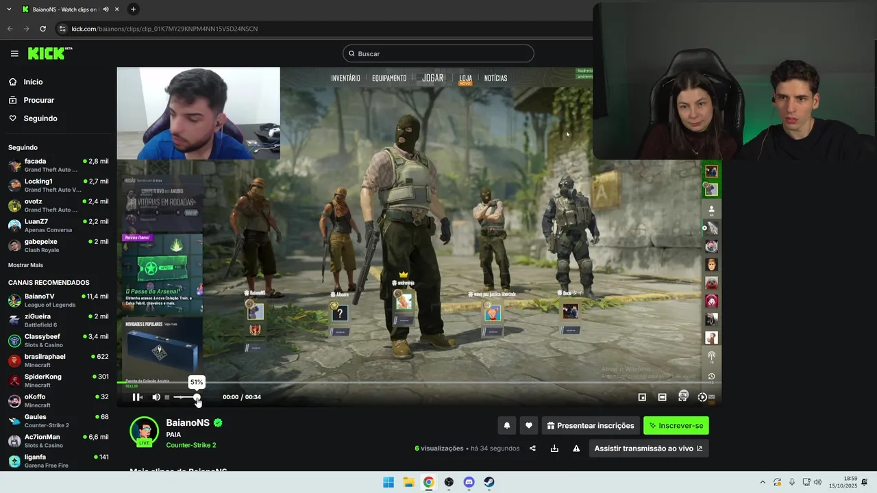Open recommended channel Ac7ionMan
877x493 pixels.
[x=58, y=440]
